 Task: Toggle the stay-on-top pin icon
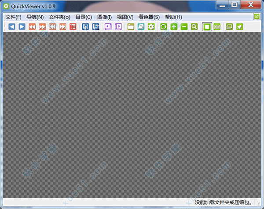coord(239,27)
